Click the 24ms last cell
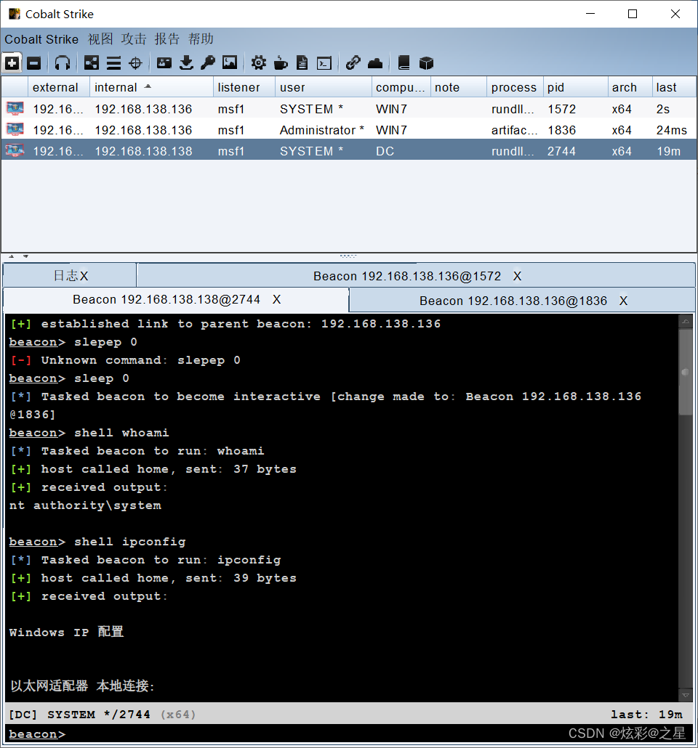 click(674, 130)
